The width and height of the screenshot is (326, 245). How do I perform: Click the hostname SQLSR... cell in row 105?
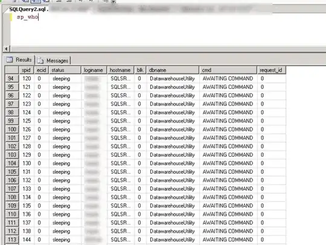[121, 172]
